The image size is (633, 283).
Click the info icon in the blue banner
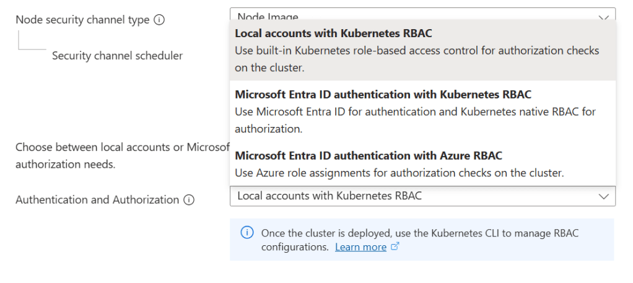tap(247, 233)
